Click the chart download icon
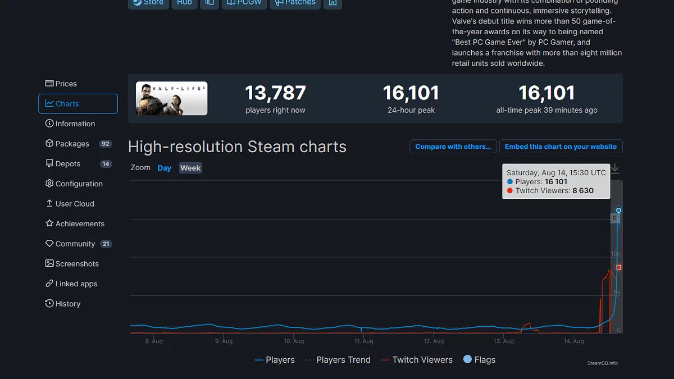The height and width of the screenshot is (379, 674). [615, 168]
